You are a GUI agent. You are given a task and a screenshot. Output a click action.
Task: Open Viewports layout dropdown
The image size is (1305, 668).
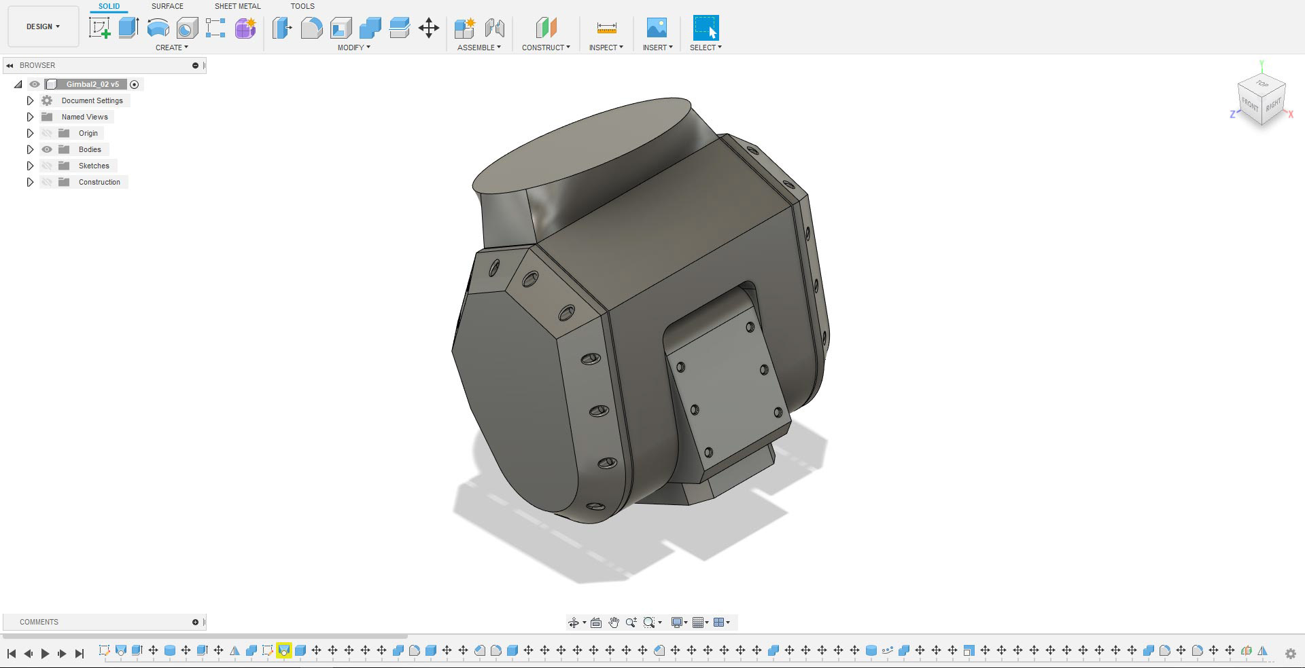721,623
